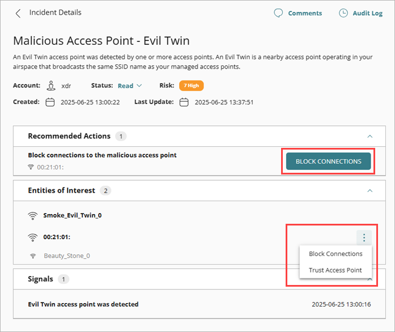Open the three-dot menu for access point 00:21:01
This screenshot has height=332, width=395.
pos(364,238)
